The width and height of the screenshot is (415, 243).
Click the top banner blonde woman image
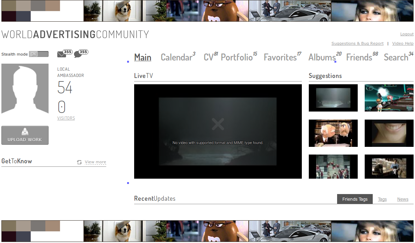tap(372, 11)
